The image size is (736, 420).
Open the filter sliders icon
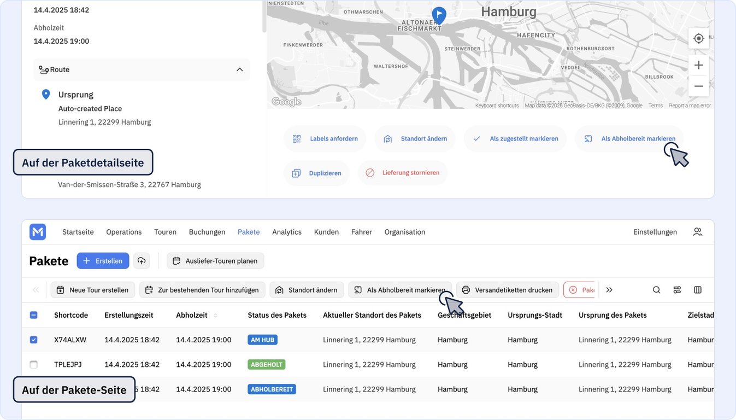[678, 290]
